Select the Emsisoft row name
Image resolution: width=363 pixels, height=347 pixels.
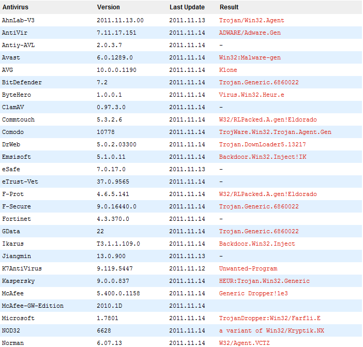(x=17, y=157)
